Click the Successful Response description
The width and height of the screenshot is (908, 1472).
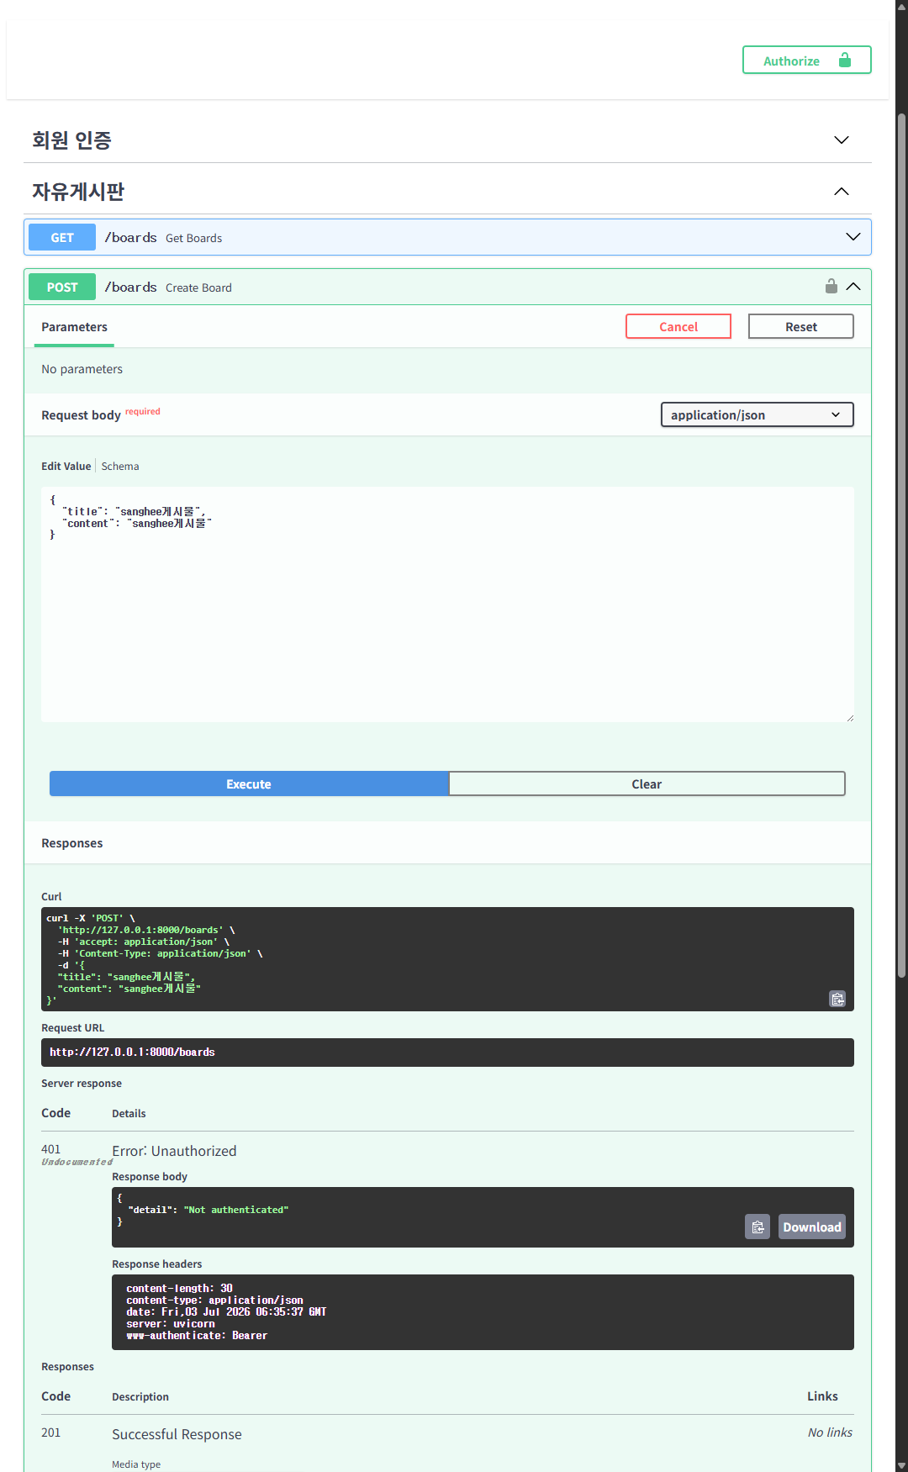(177, 1434)
